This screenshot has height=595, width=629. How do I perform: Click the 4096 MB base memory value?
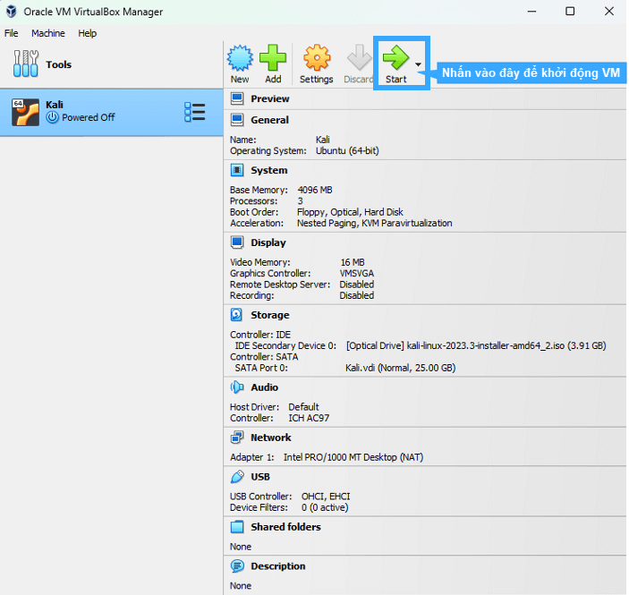pos(315,190)
